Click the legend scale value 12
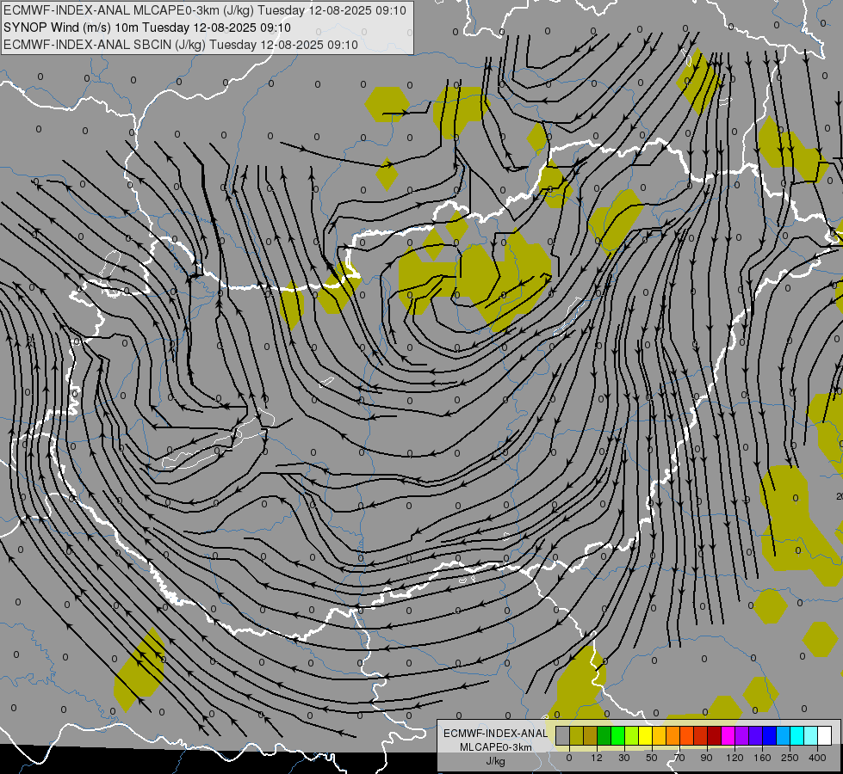 coord(597,758)
